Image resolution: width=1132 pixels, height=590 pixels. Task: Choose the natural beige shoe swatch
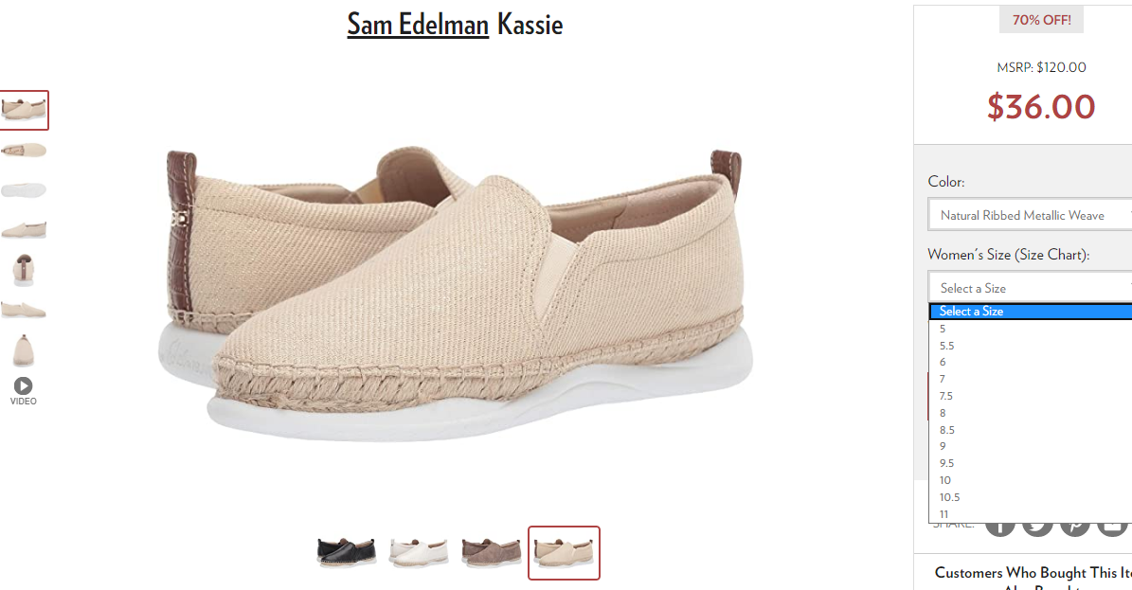point(564,552)
